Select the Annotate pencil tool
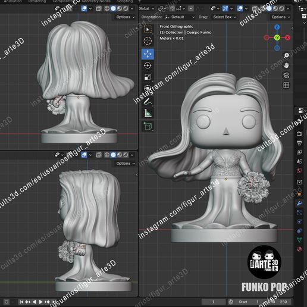The height and width of the screenshot is (307, 307). click(148, 101)
